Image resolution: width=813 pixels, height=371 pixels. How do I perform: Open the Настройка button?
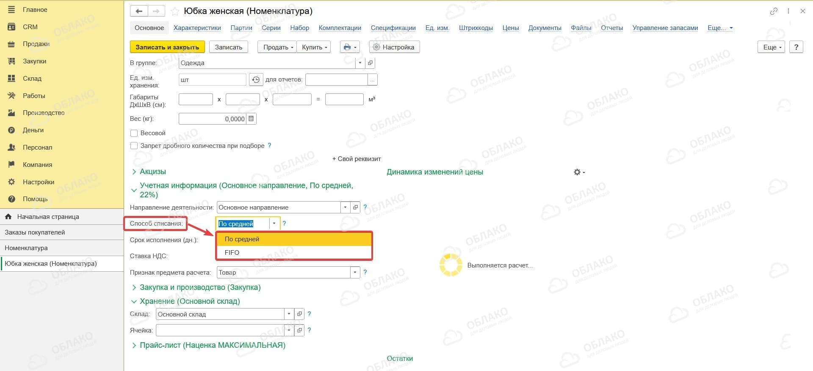(394, 47)
